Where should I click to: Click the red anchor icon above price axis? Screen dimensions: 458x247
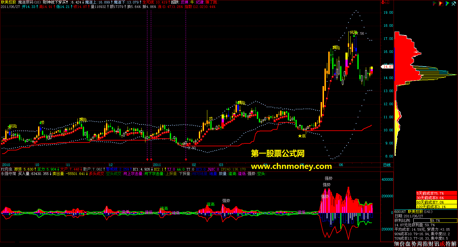383,3
